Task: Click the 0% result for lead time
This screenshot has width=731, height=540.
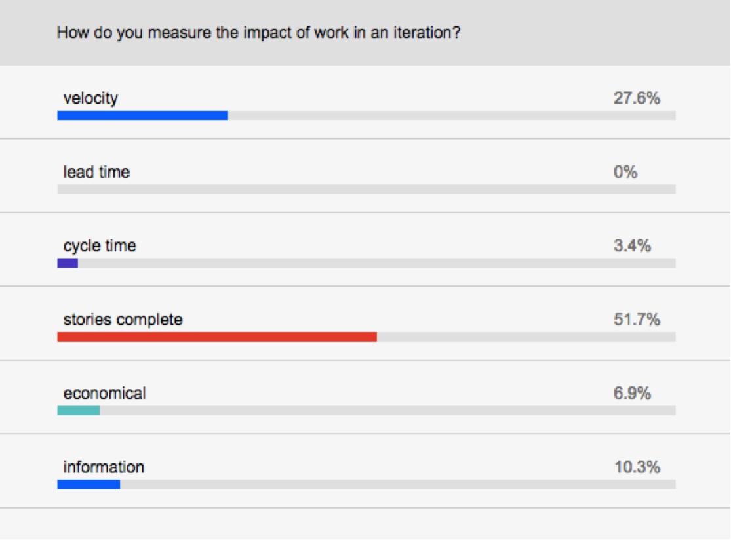Action: coord(625,173)
